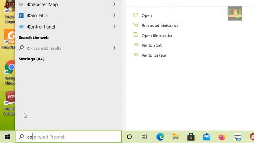Click the search box magnifier icon
This screenshot has width=254, height=143.
[21, 137]
